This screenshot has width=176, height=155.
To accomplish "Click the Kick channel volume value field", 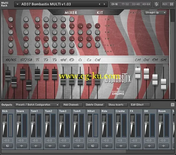I will pyautogui.click(x=8, y=141).
